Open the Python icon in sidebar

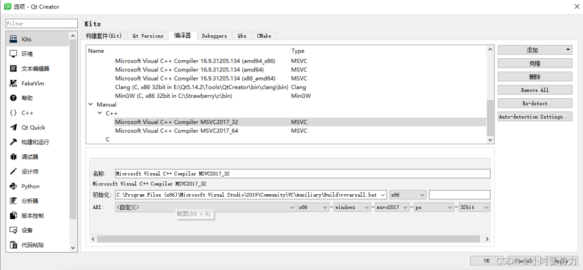[x=13, y=186]
